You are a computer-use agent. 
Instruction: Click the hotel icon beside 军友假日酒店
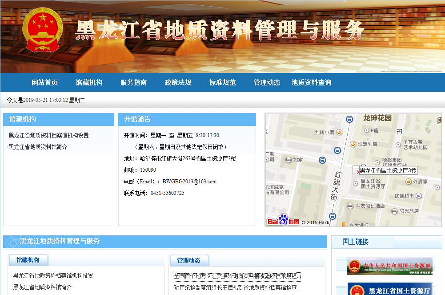350,206
